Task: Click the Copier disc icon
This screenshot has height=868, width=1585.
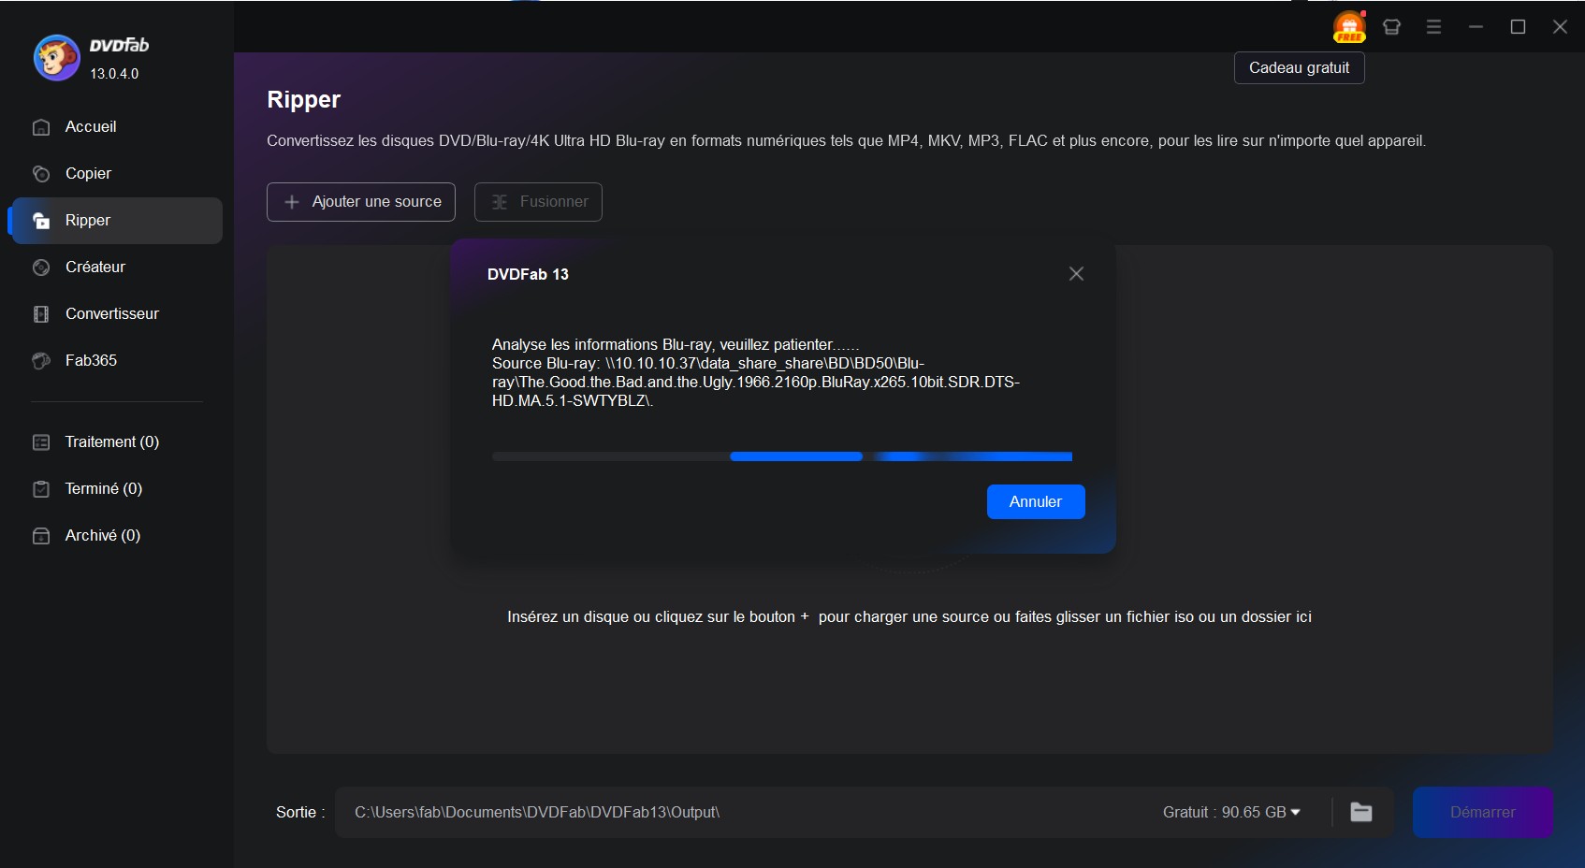Action: pos(41,174)
